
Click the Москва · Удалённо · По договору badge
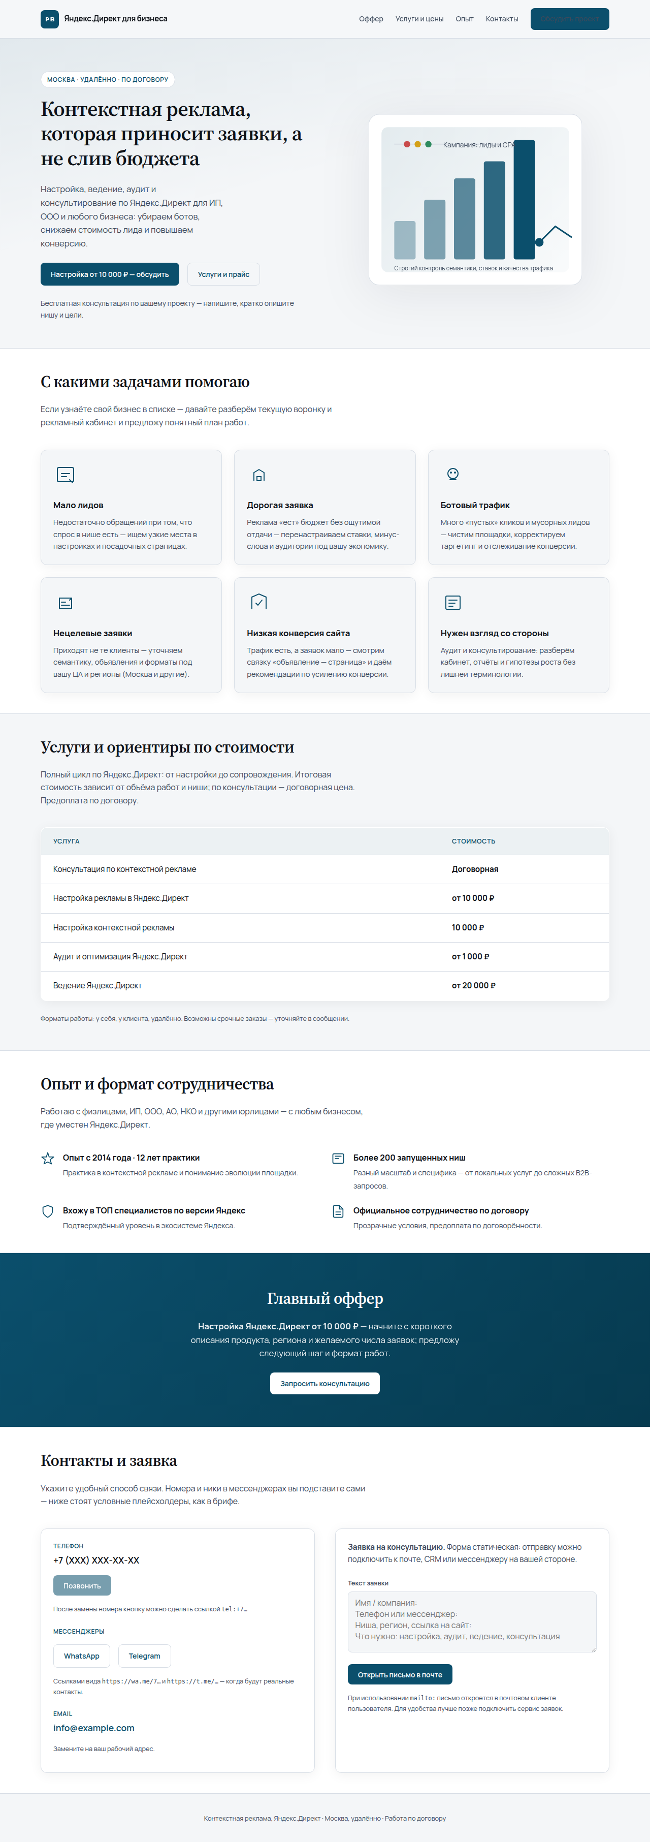108,79
